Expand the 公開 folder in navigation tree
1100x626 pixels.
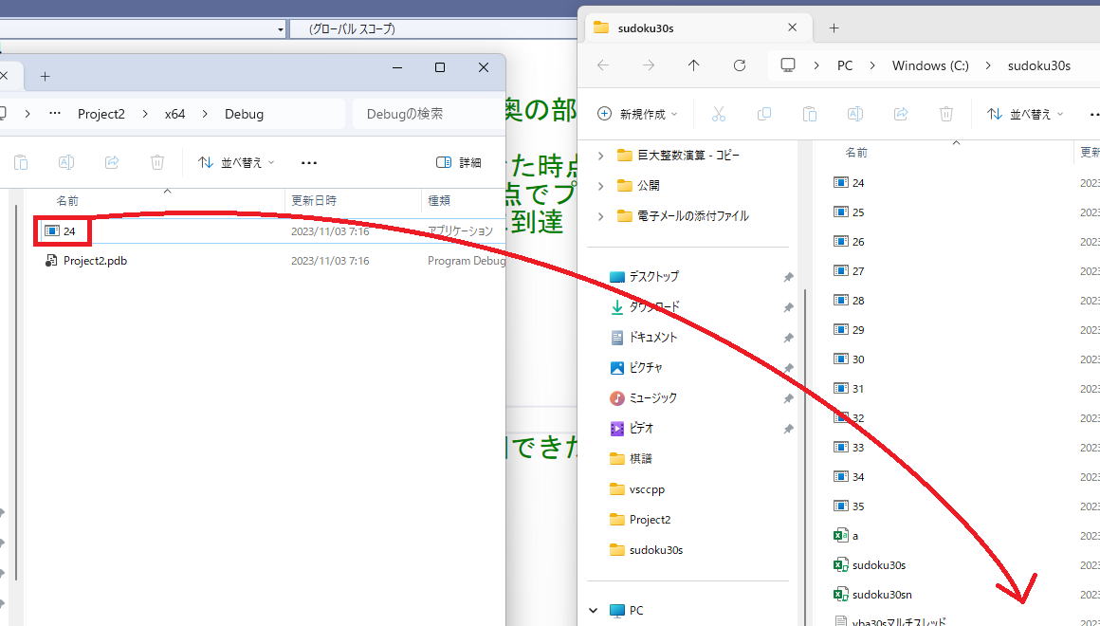point(600,186)
